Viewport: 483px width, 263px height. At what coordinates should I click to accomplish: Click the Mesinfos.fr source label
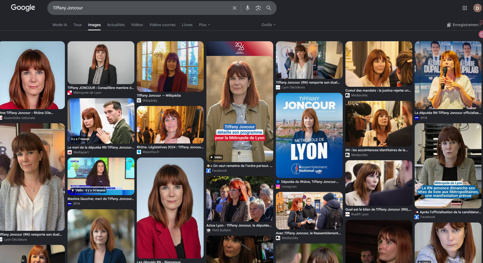click(150, 152)
